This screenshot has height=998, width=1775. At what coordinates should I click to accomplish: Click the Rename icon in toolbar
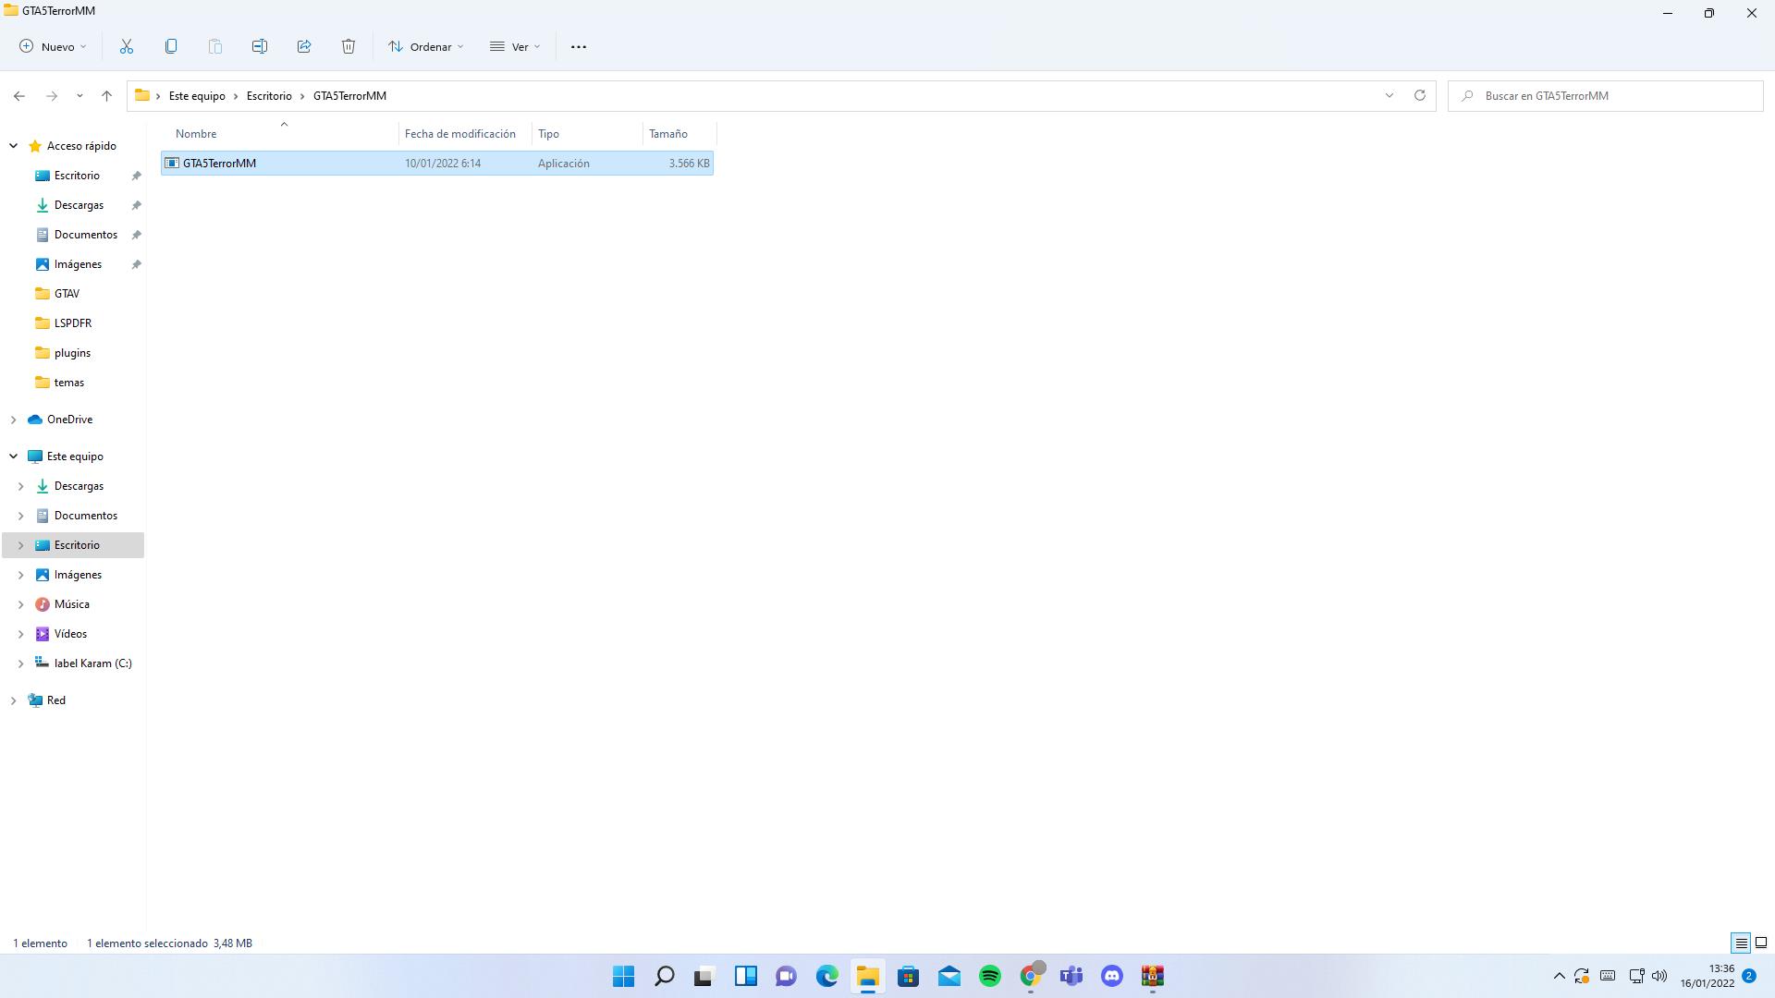click(260, 46)
